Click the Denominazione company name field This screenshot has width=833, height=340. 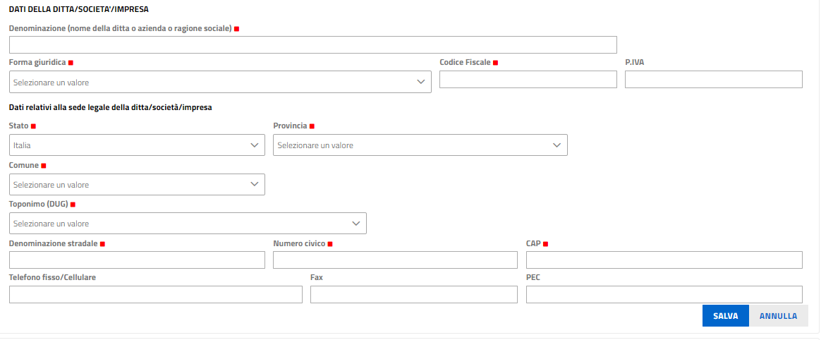[x=313, y=44]
